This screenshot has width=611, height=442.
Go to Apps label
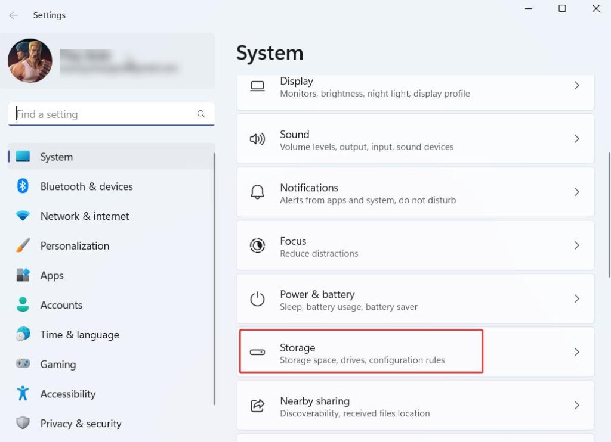tap(52, 275)
